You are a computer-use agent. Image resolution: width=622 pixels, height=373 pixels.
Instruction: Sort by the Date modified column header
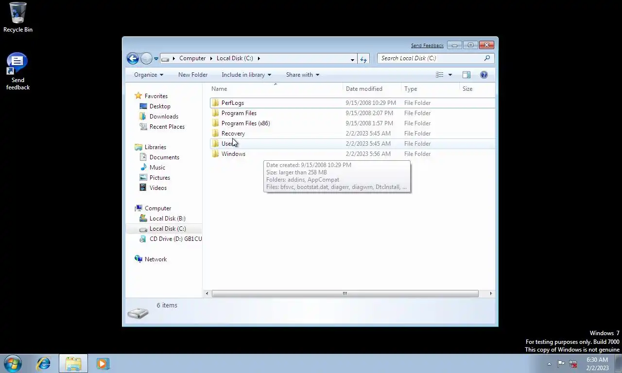click(x=372, y=89)
